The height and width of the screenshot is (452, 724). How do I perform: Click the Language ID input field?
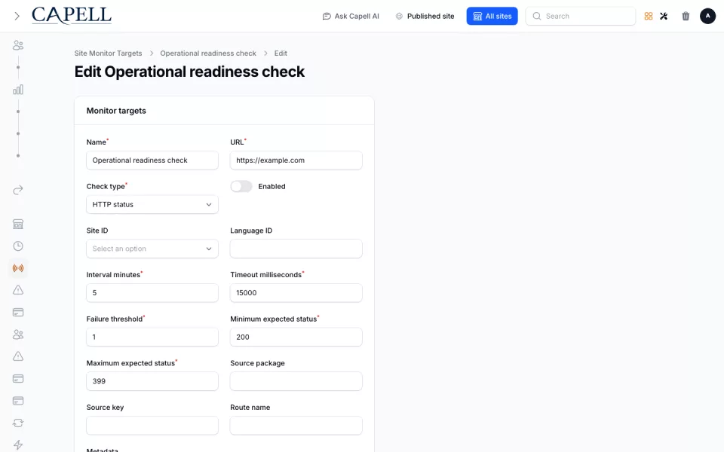(x=296, y=249)
